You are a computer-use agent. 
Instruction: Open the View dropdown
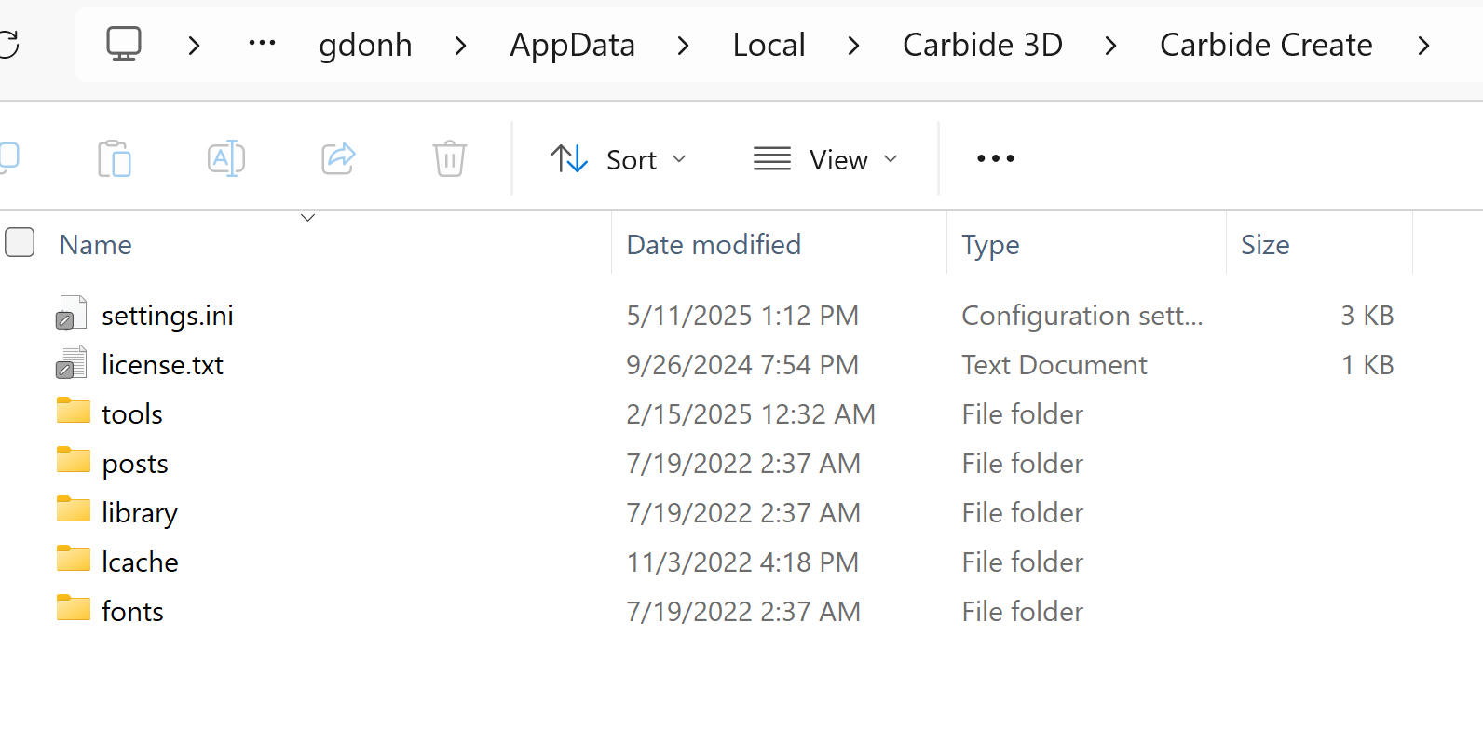(826, 159)
